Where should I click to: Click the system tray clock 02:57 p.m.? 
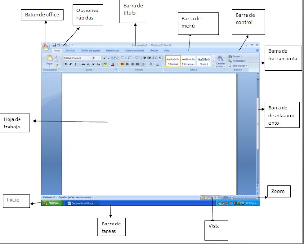click(251, 203)
